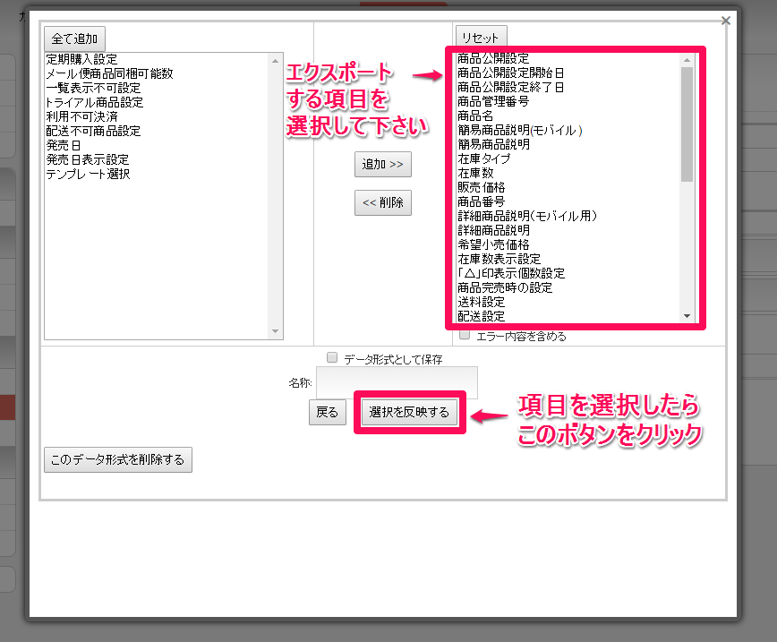777x642 pixels.
Task: Click the 追加 >> button
Action: pyautogui.click(x=382, y=164)
